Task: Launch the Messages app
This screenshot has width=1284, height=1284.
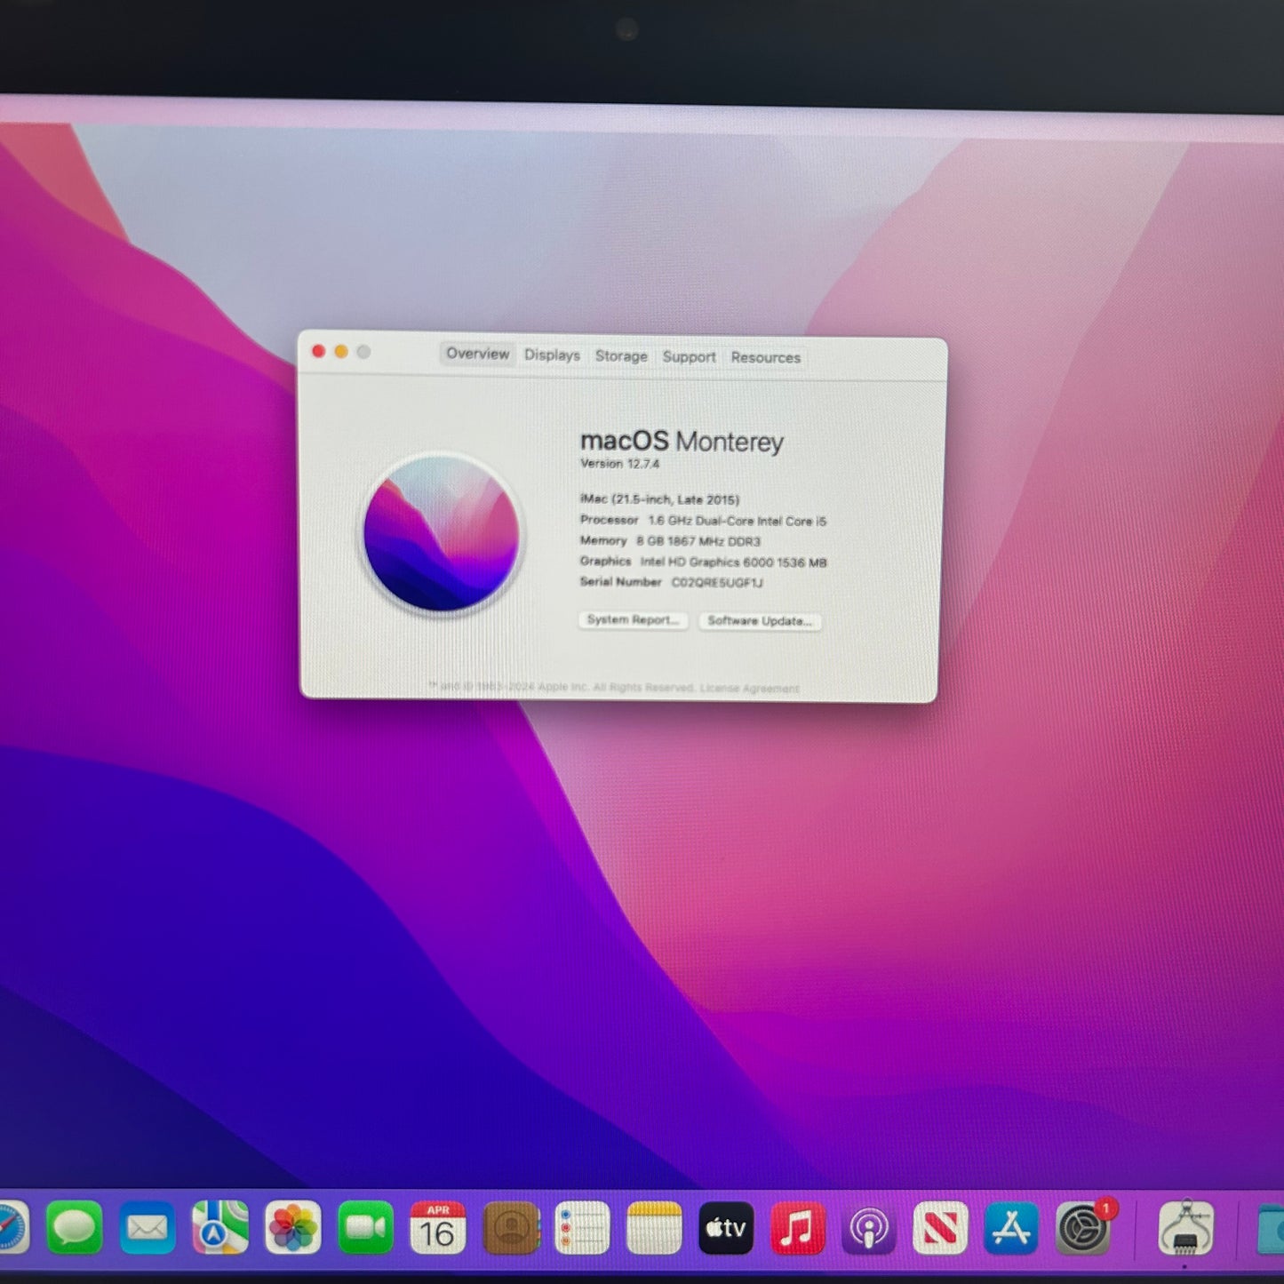Action: click(74, 1228)
